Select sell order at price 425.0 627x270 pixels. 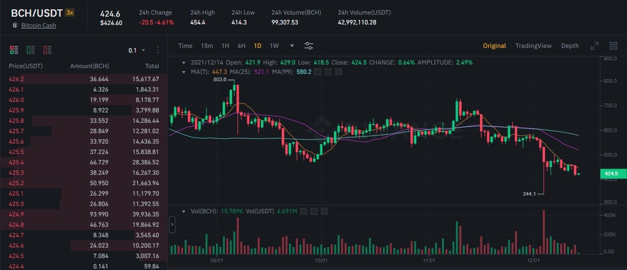84,204
